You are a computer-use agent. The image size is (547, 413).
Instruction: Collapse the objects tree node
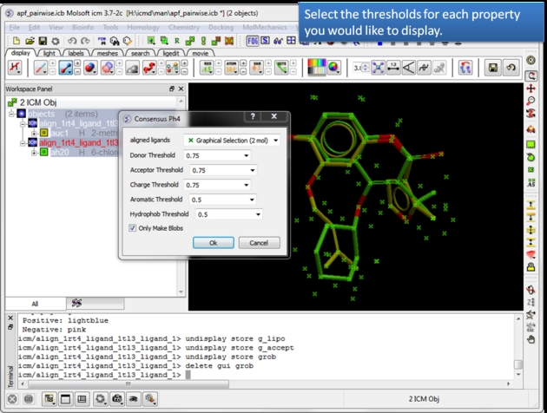click(x=11, y=113)
